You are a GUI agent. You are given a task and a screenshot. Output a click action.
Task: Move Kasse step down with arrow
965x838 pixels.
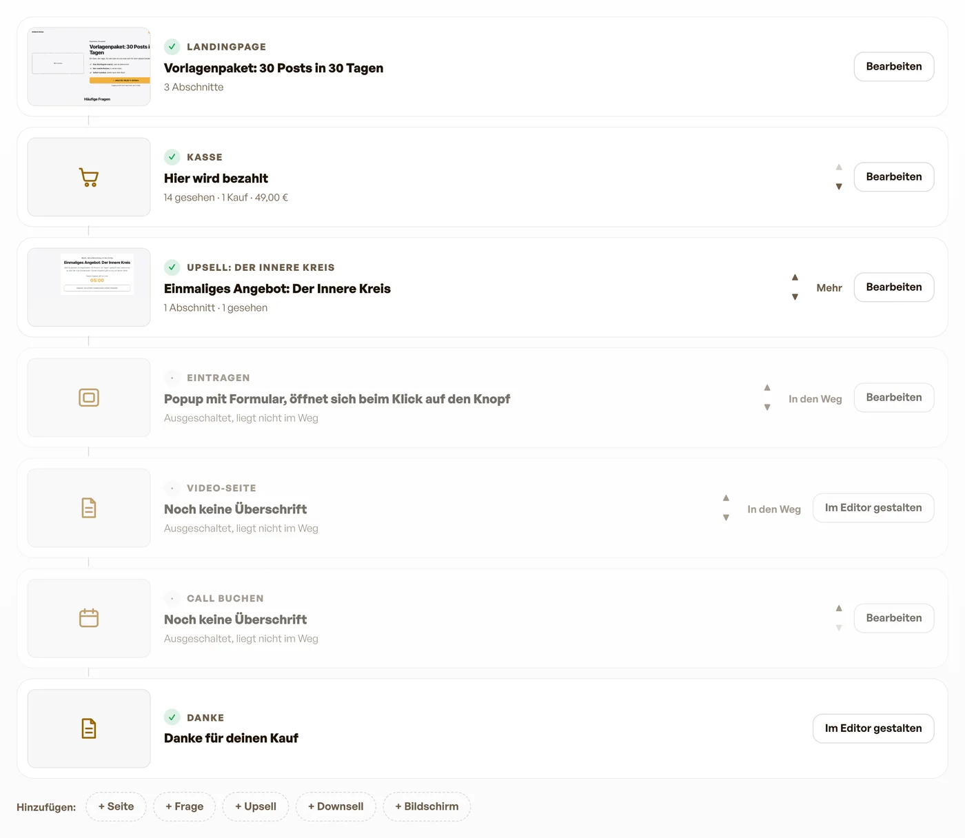pyautogui.click(x=839, y=187)
